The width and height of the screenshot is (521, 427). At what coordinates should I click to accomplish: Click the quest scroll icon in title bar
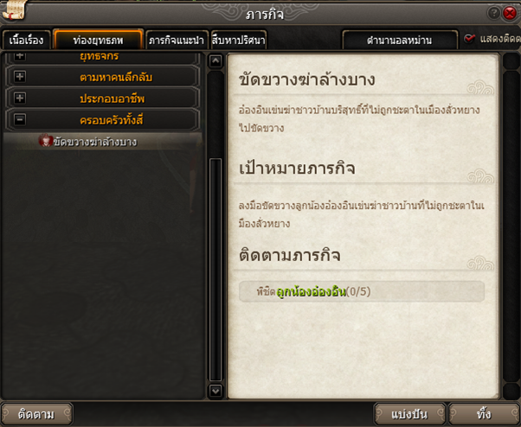click(13, 10)
